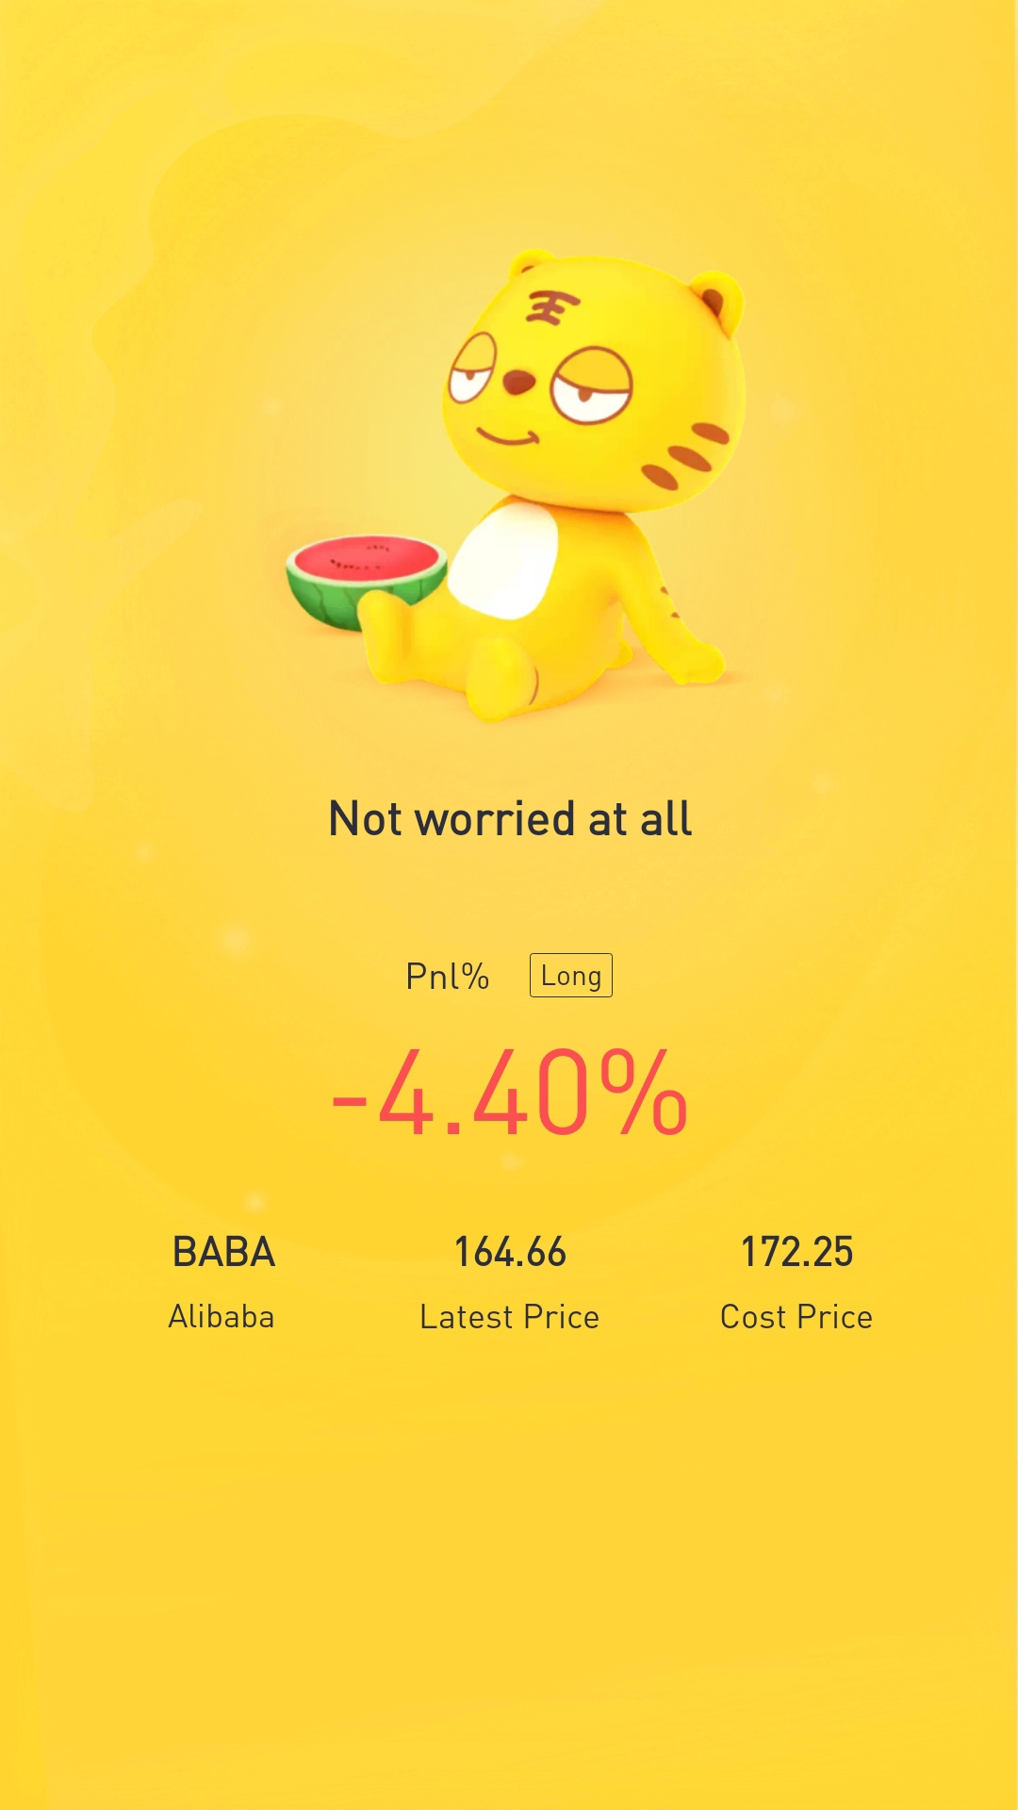Click the tiger's forehead stripe mark

click(552, 307)
